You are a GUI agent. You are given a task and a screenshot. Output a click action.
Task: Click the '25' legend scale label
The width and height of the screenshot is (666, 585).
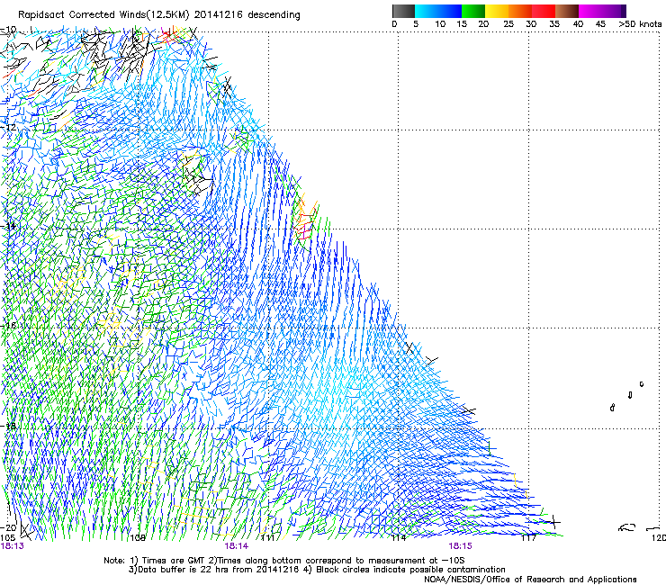click(x=508, y=24)
